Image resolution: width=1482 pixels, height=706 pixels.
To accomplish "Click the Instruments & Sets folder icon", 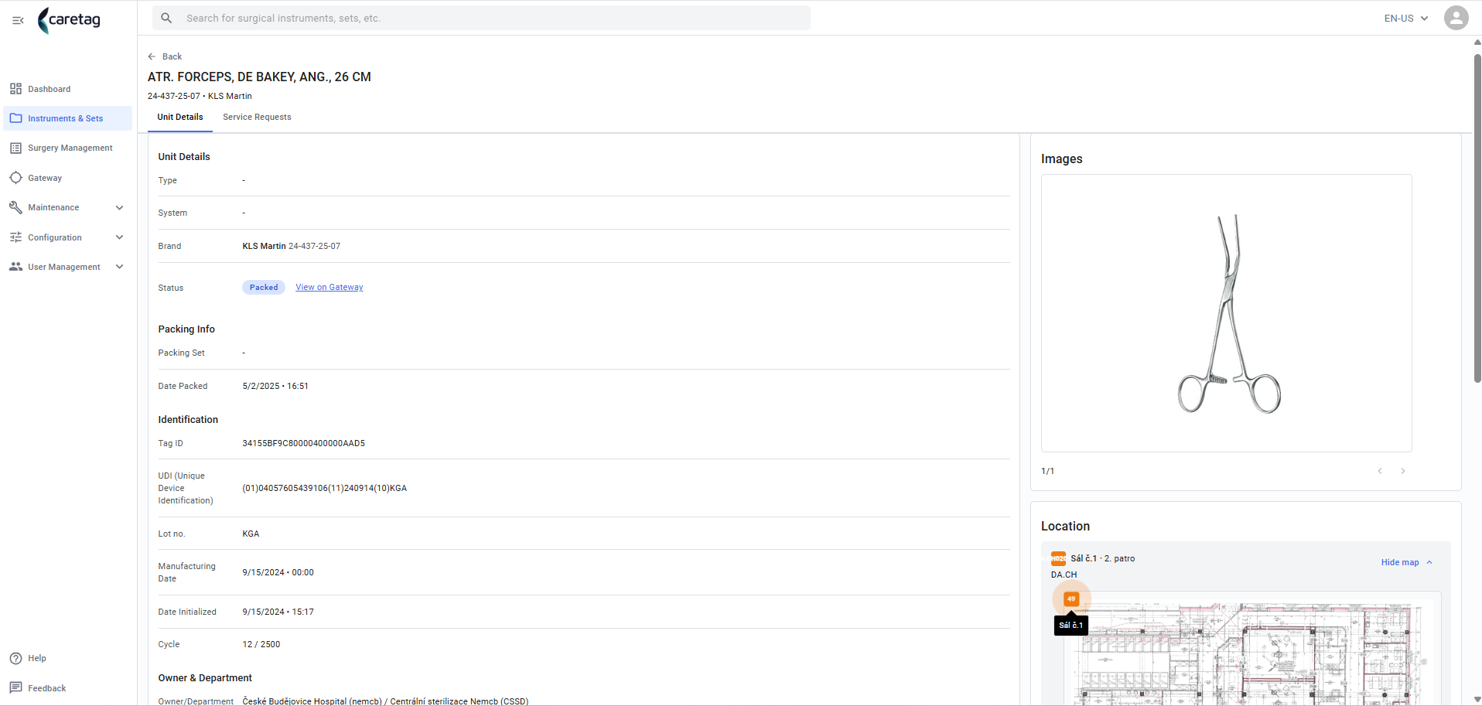I will 15,118.
